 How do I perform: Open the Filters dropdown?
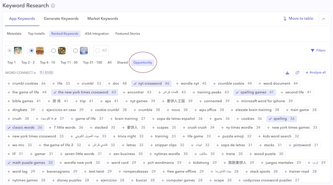pyautogui.click(x=318, y=50)
